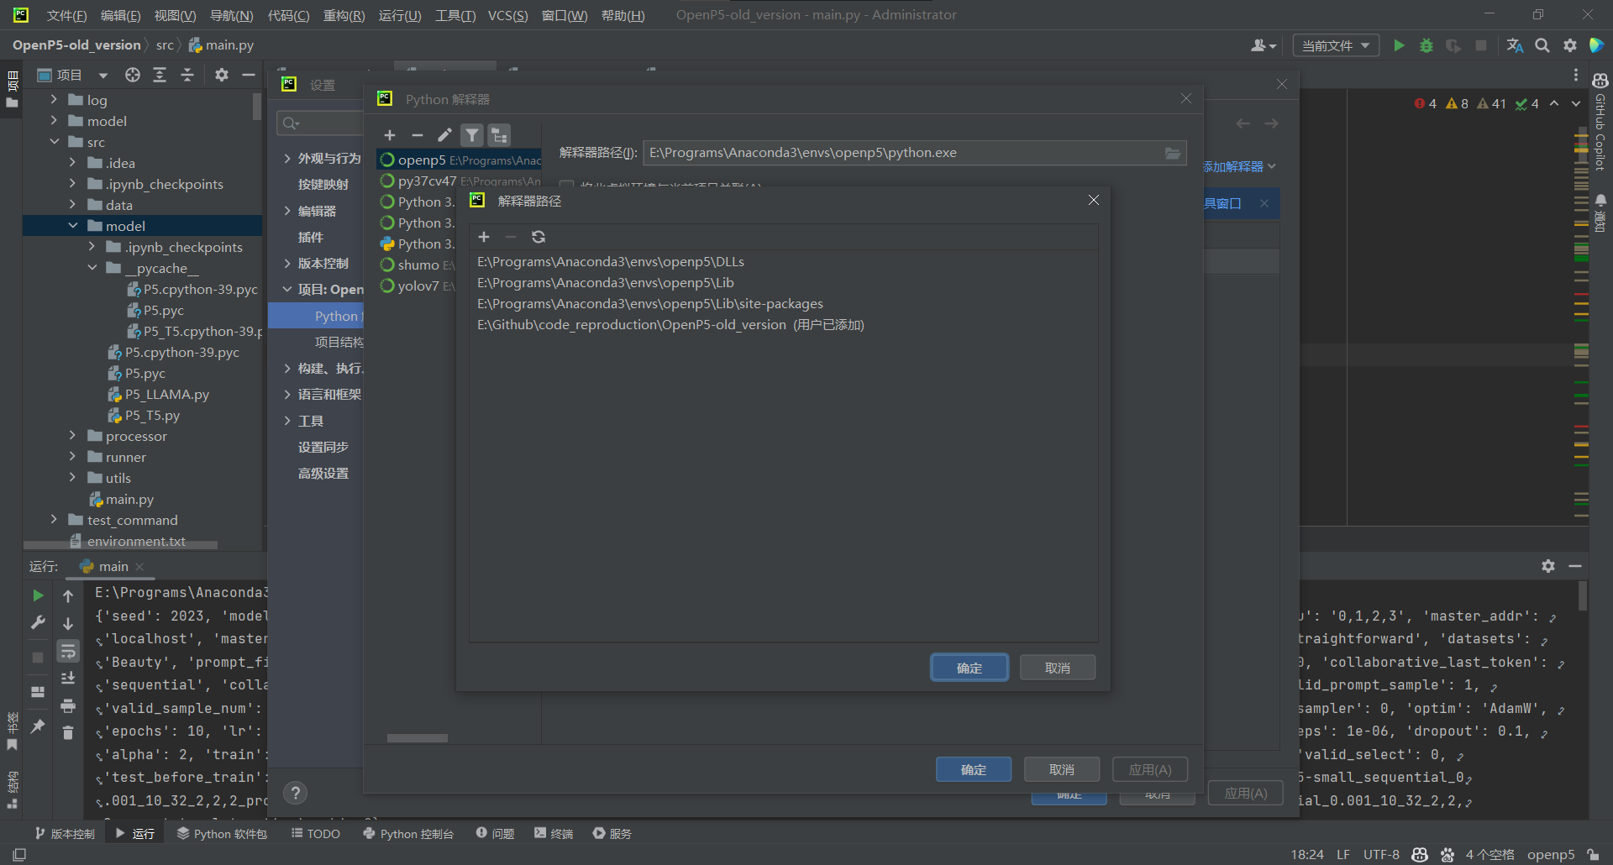Viewport: 1613px width, 865px height.
Task: Click 取消 in the 解释器路径 dialog
Action: [x=1057, y=668]
